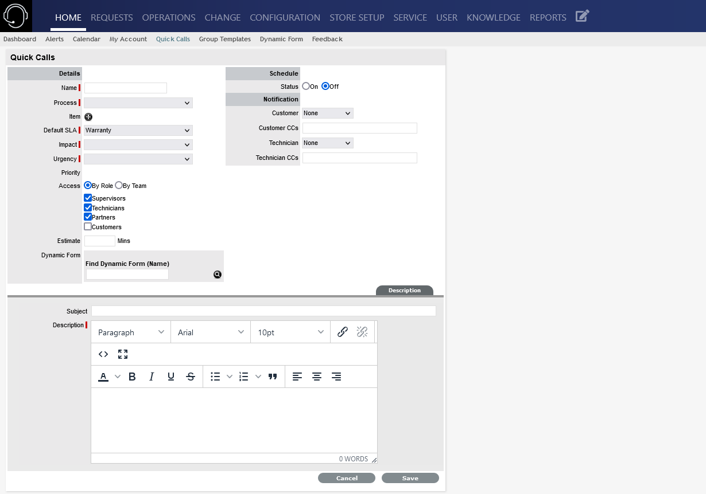Open the REQUESTS main menu
This screenshot has width=706, height=494.
(111, 17)
